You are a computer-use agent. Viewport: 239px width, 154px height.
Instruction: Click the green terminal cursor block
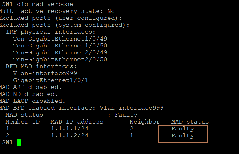pyautogui.click(x=19, y=142)
